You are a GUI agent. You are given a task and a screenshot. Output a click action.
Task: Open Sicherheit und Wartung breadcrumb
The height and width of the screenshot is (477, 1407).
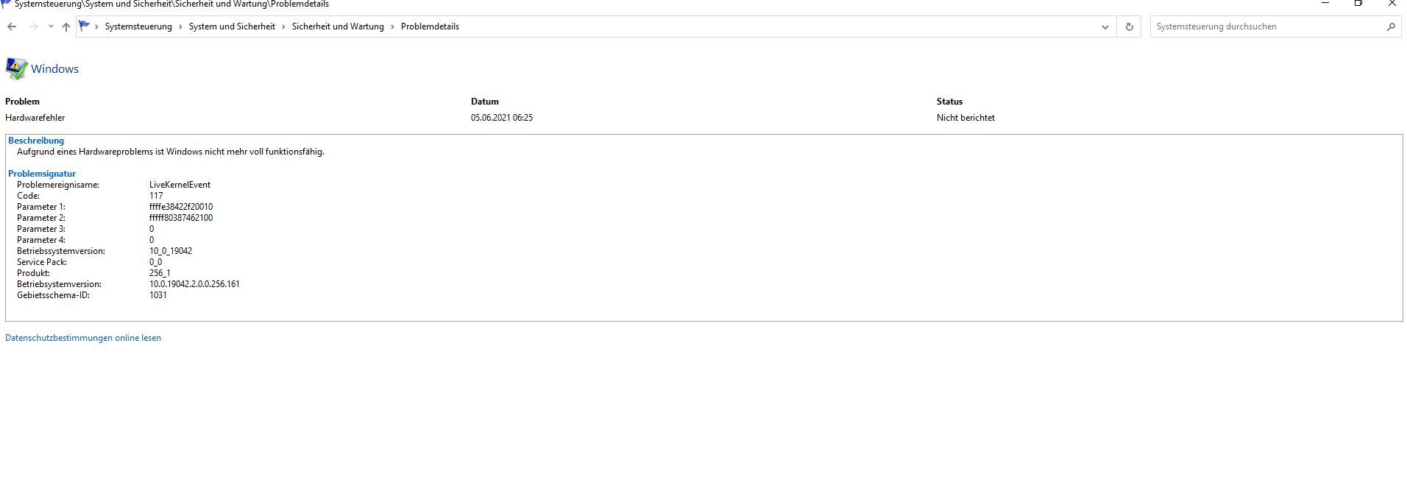tap(338, 26)
